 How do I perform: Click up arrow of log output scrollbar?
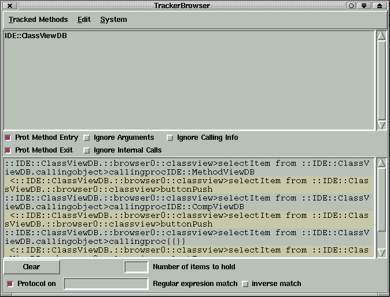[381, 163]
